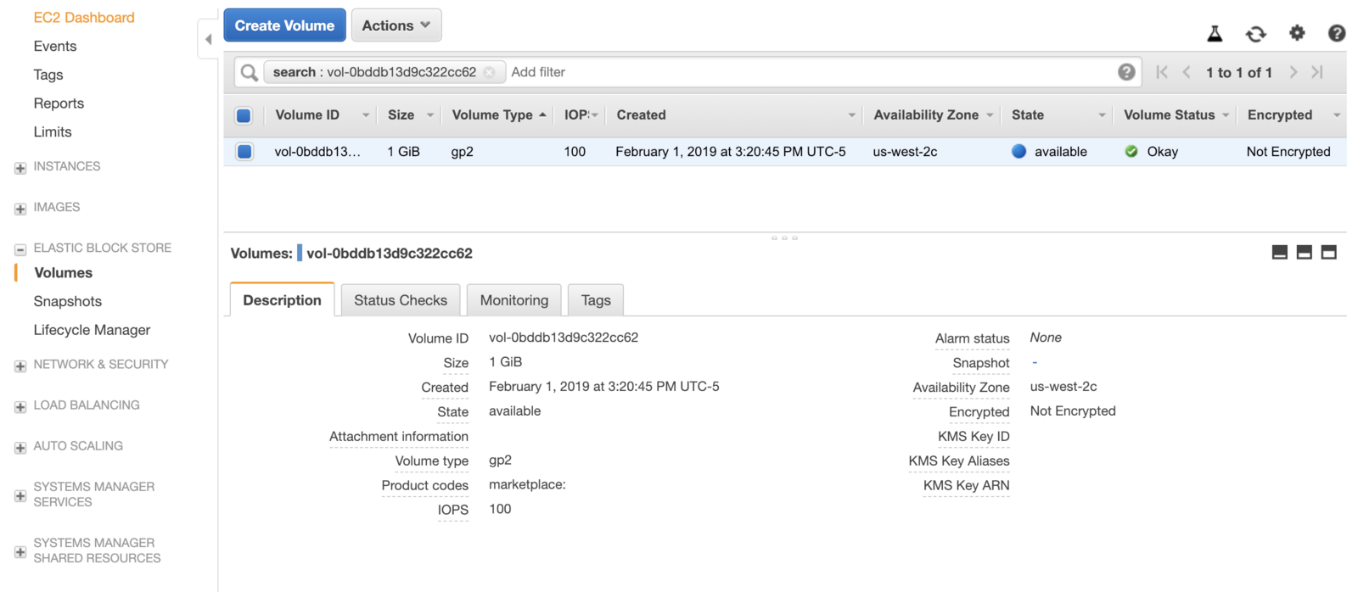Screen dimensions: 1358x592
Task: Go to first page of results
Action: (1162, 72)
